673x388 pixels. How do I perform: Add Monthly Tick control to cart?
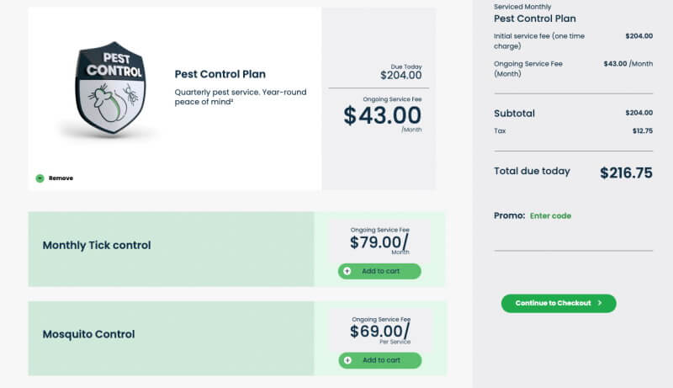[x=379, y=271]
